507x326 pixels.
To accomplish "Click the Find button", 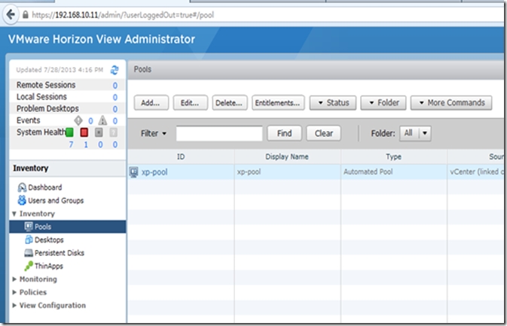I will pyautogui.click(x=285, y=133).
